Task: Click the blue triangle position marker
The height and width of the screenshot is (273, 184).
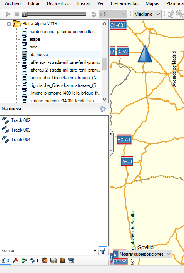Action: [145, 54]
